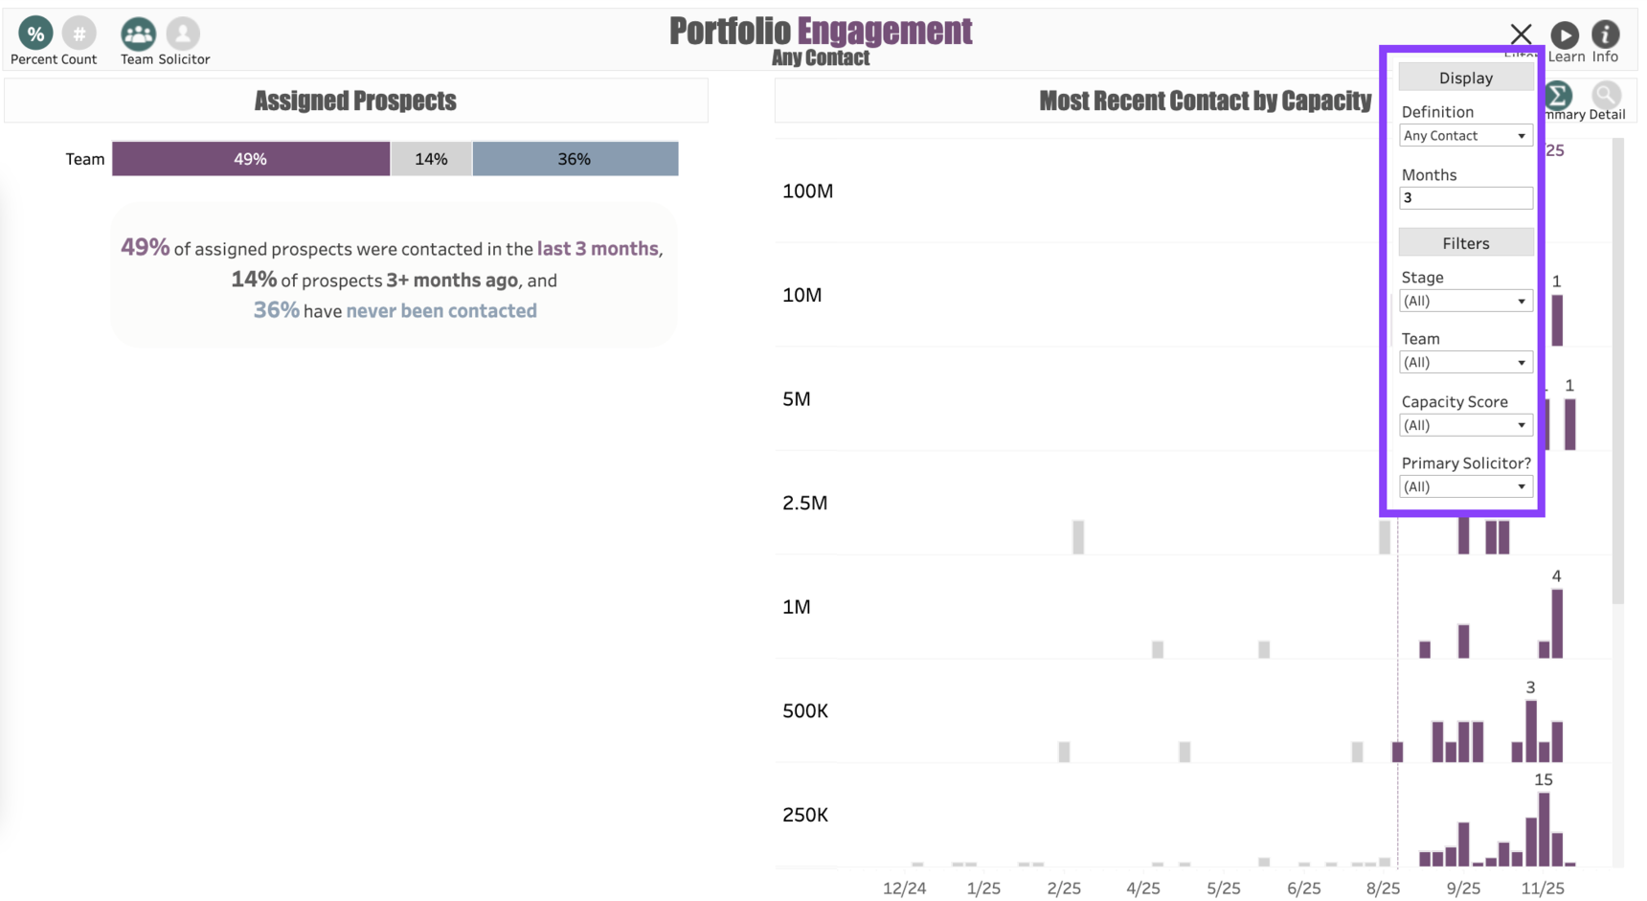Switch display to Percent view
This screenshot has height=901, width=1647.
point(35,34)
